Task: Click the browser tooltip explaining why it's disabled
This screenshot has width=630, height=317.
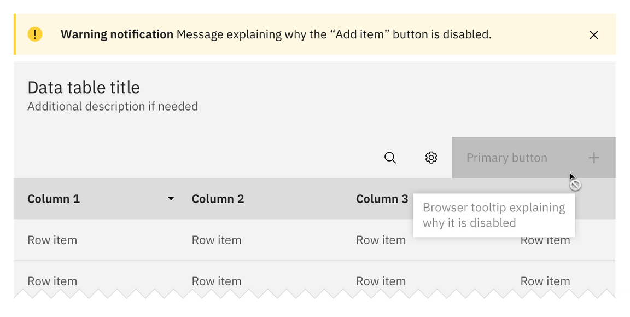Action: pyautogui.click(x=494, y=215)
